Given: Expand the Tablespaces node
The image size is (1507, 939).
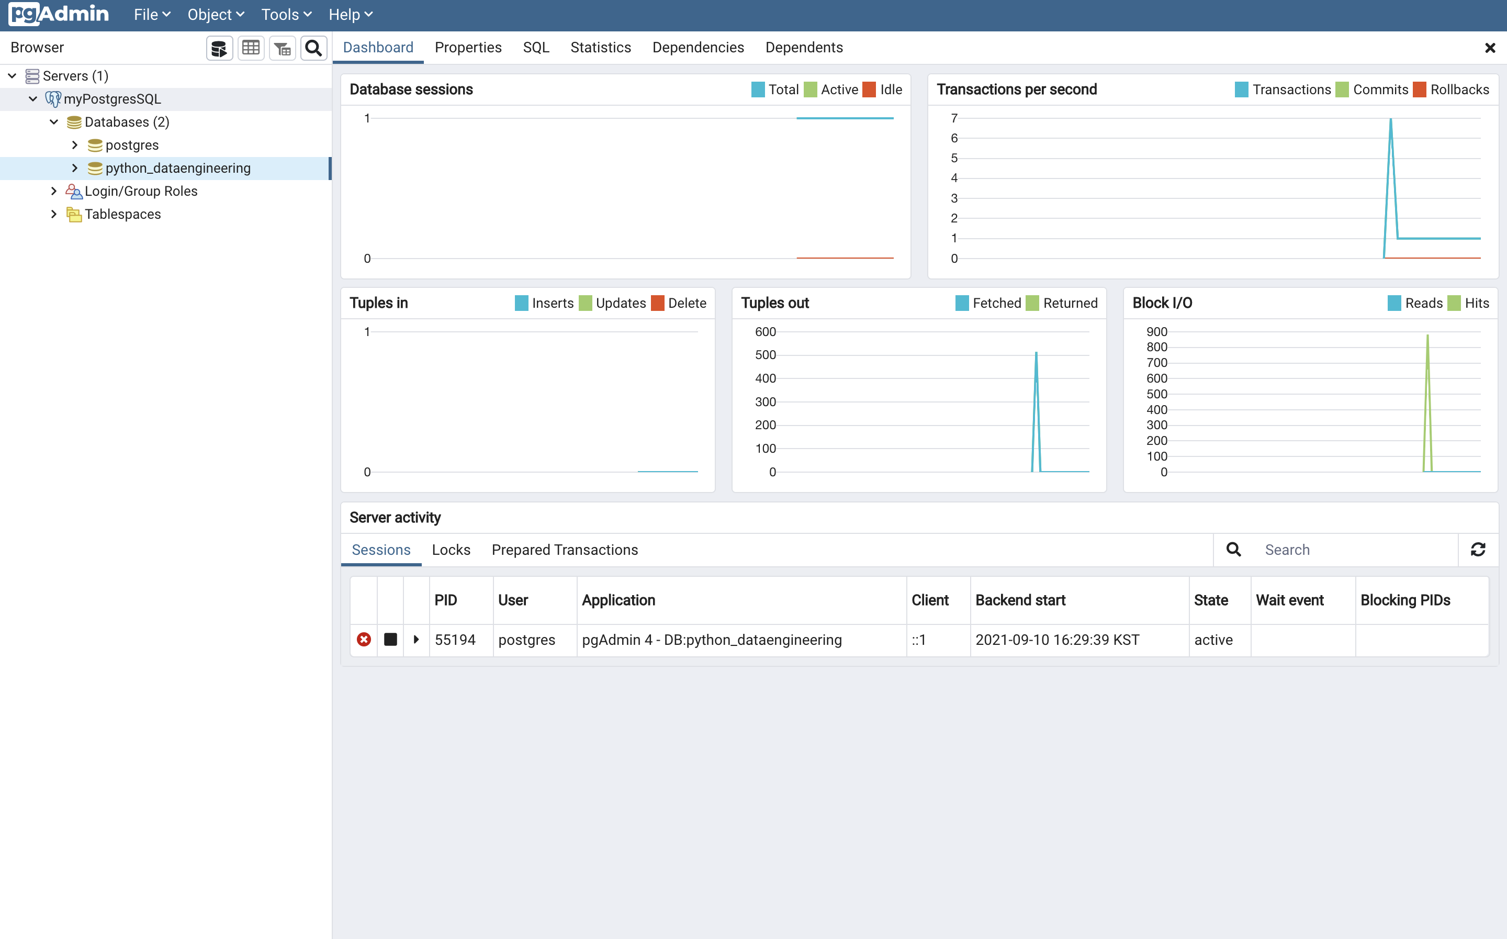Looking at the screenshot, I should point(54,214).
